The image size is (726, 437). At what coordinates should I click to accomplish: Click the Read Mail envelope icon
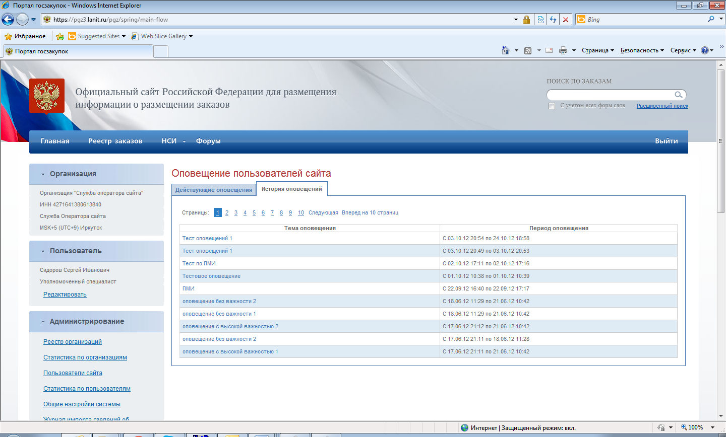(x=549, y=50)
